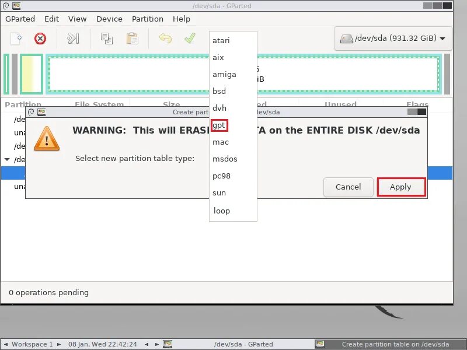This screenshot has width=467, height=350.
Task: Collapse the expanded /de partition tree row
Action: click(x=7, y=159)
